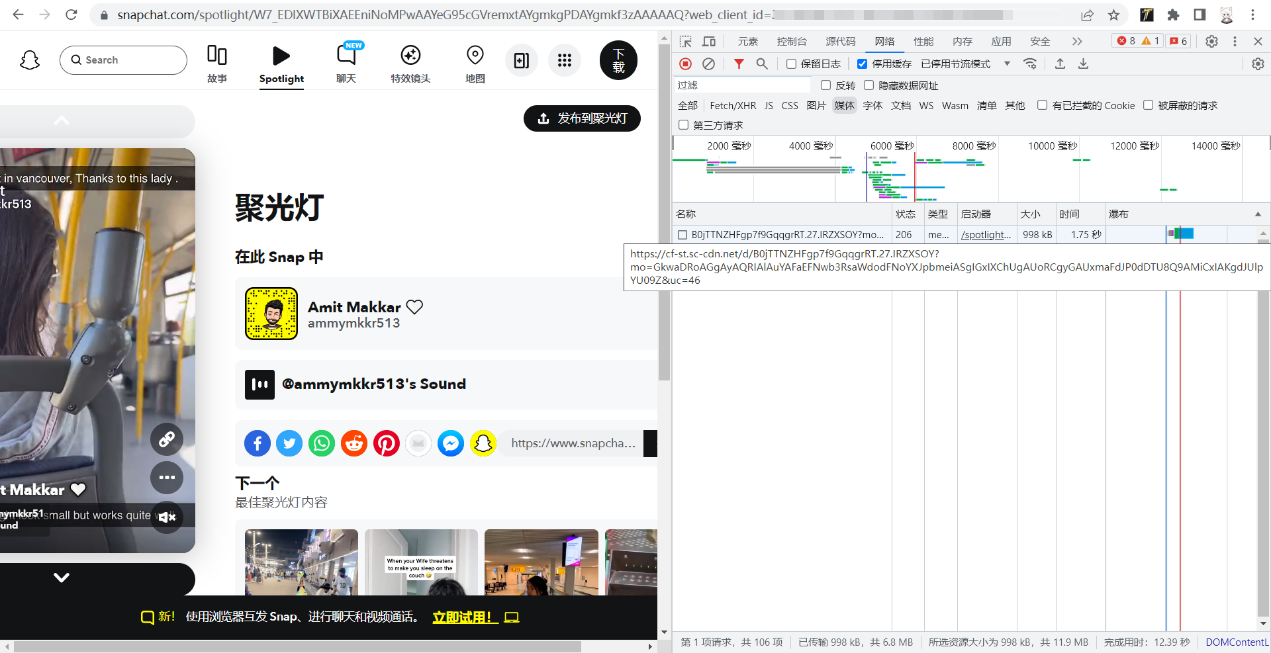Open network search
Image resolution: width=1271 pixels, height=653 pixels.
762,64
